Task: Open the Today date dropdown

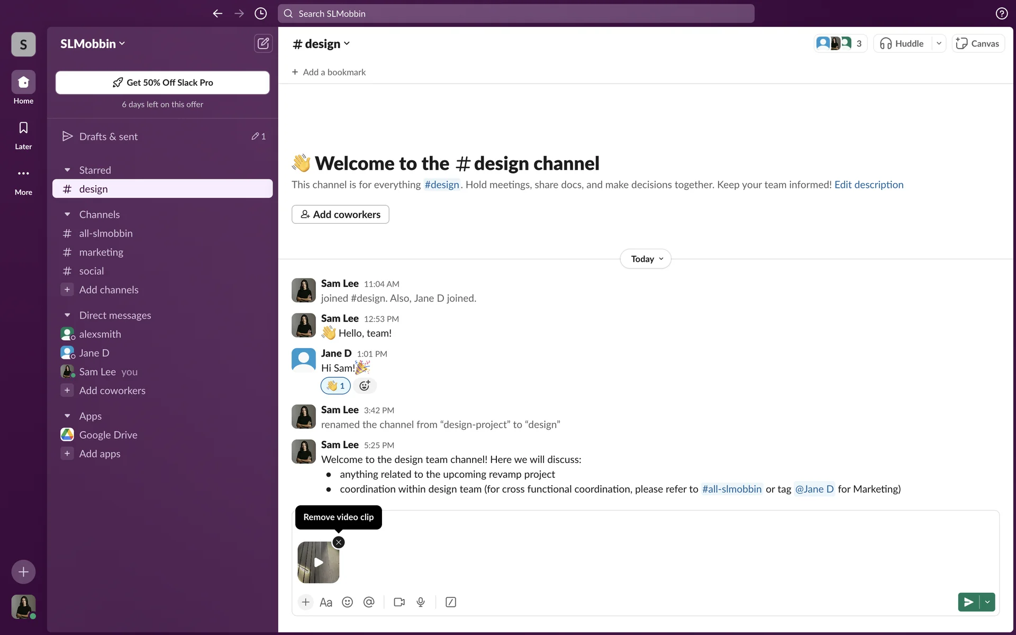Action: (x=646, y=259)
